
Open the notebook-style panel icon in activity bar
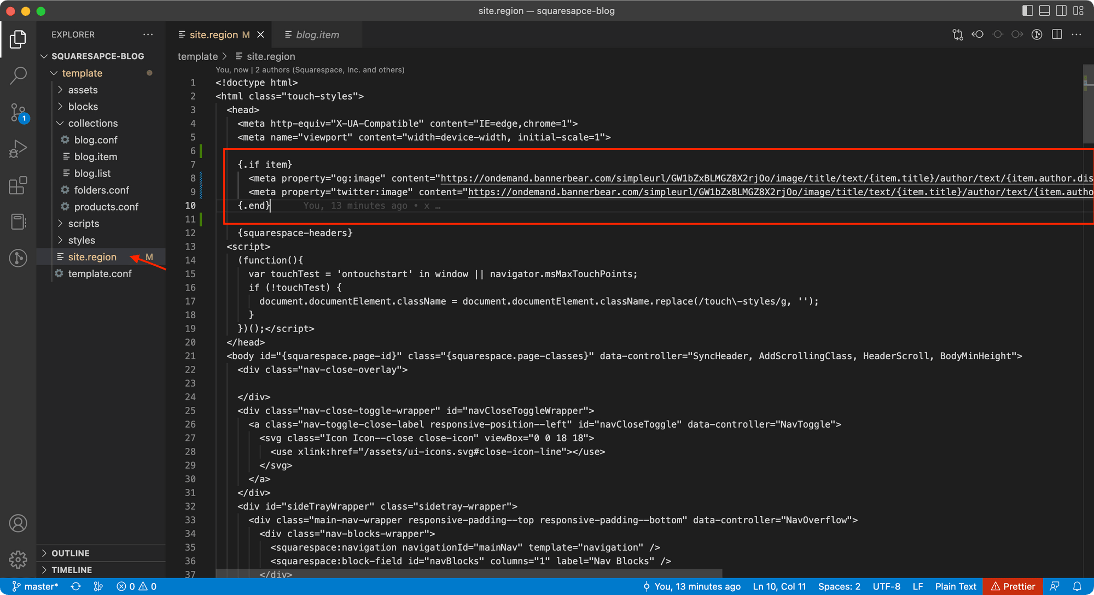(x=18, y=221)
